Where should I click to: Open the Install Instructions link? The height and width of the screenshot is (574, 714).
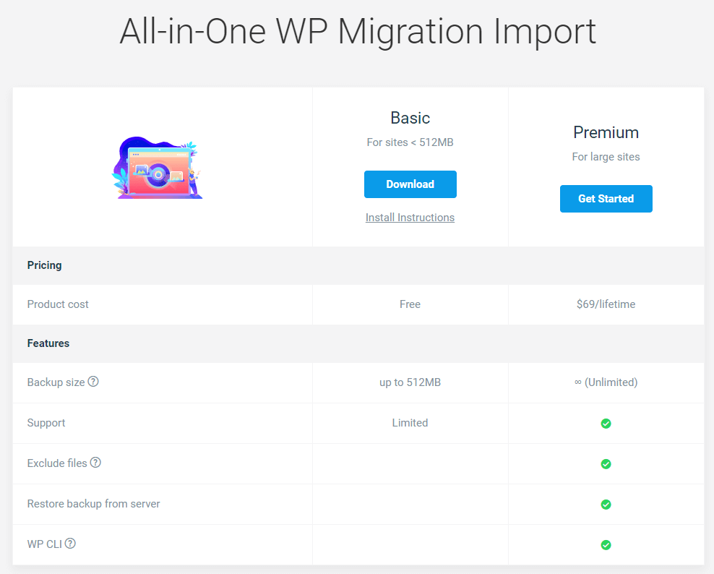coord(410,218)
